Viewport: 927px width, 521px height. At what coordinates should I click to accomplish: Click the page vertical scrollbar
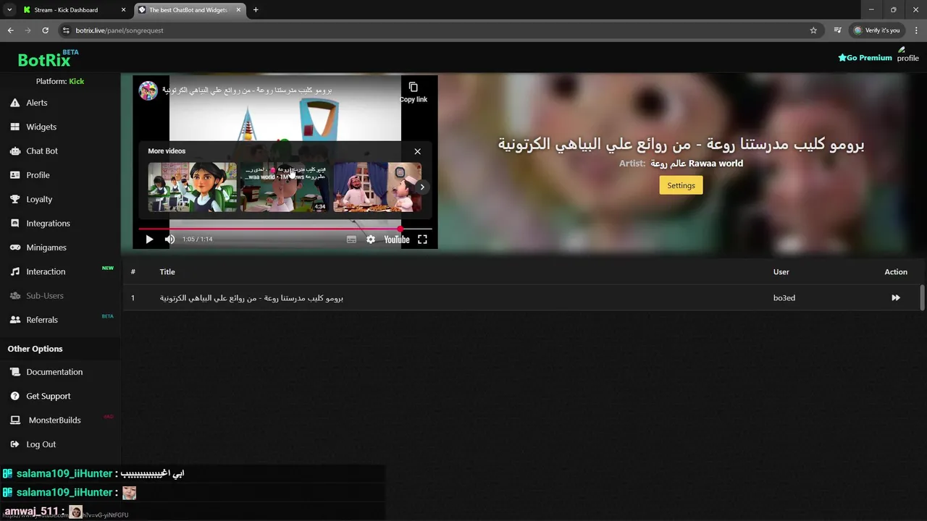click(x=922, y=297)
